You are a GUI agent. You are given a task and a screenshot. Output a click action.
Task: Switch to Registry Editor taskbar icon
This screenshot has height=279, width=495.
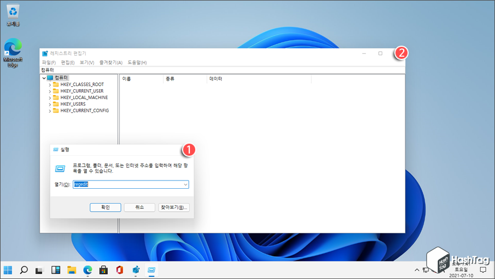click(x=136, y=270)
